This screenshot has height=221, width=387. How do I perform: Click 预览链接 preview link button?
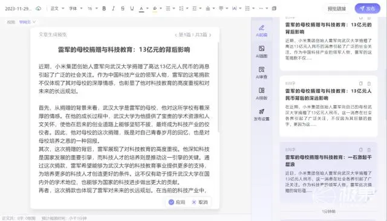pyautogui.click(x=337, y=8)
